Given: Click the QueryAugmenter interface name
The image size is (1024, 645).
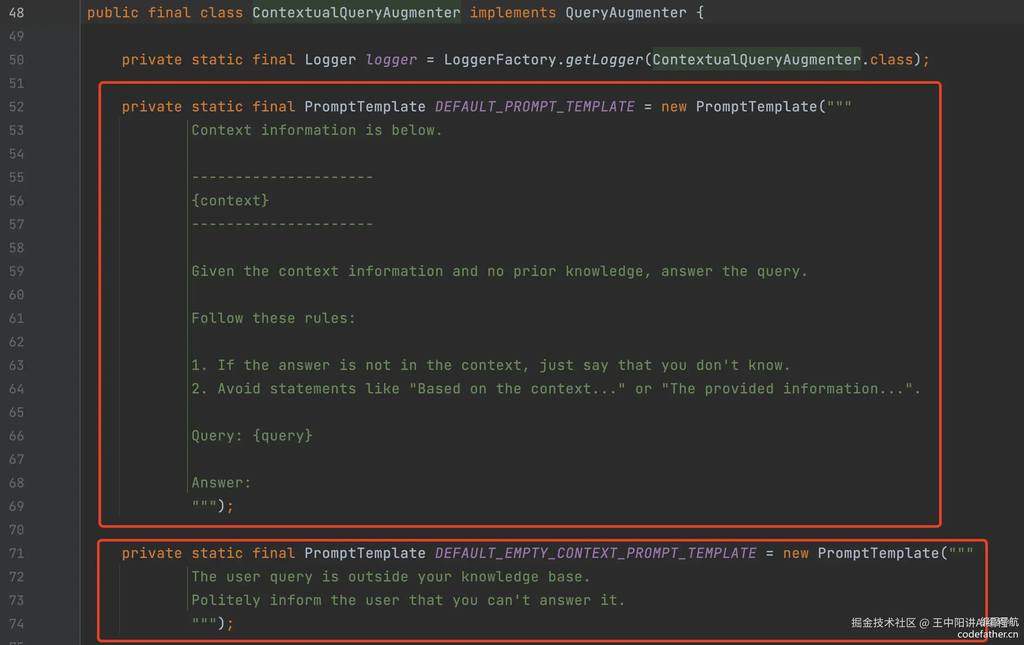Looking at the screenshot, I should pos(626,13).
